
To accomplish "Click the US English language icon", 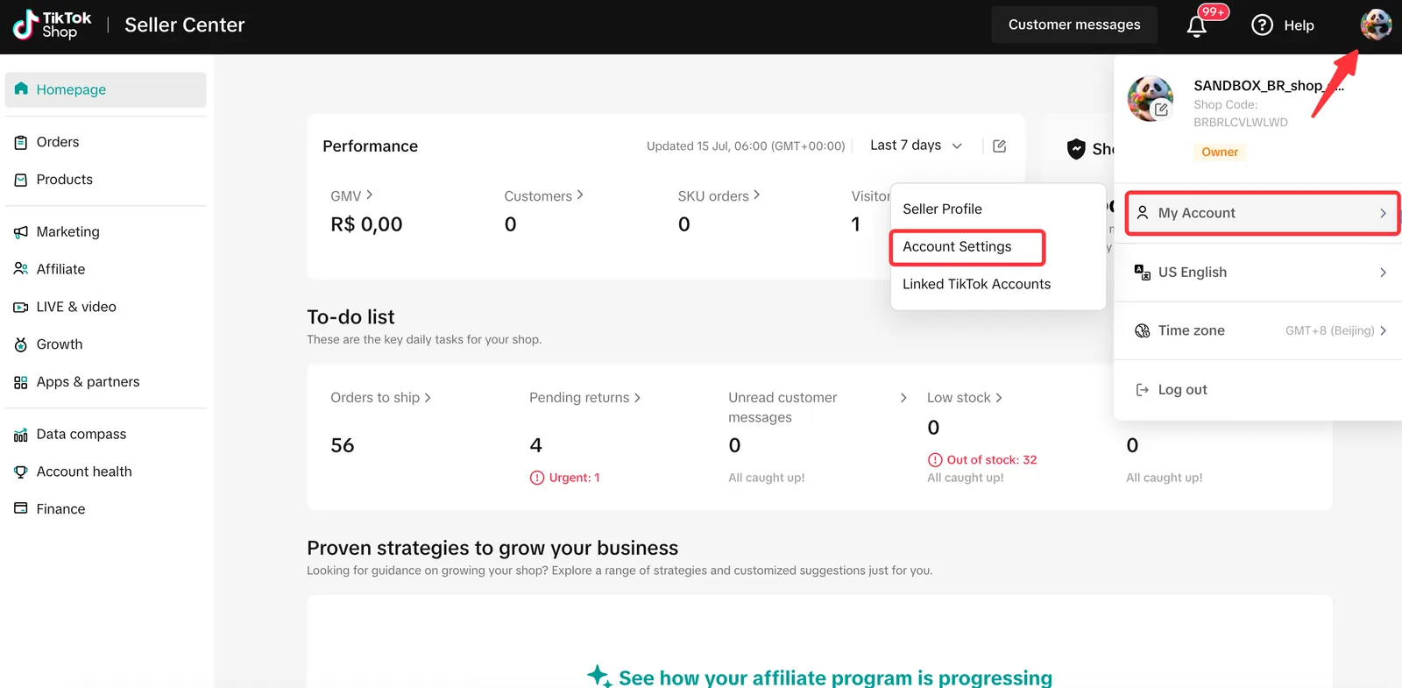I will (x=1143, y=272).
